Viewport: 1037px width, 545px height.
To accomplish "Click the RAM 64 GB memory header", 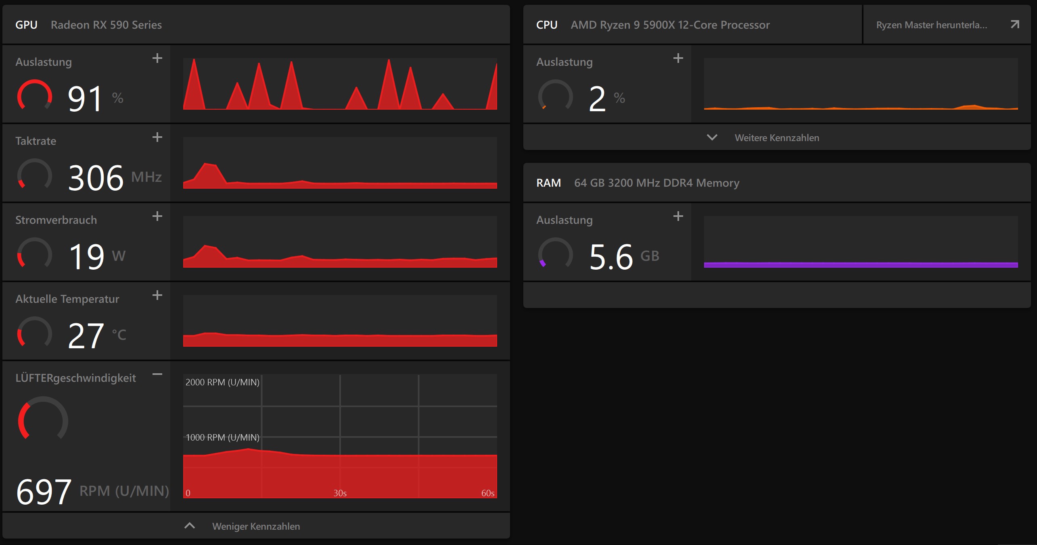I will pyautogui.click(x=656, y=183).
